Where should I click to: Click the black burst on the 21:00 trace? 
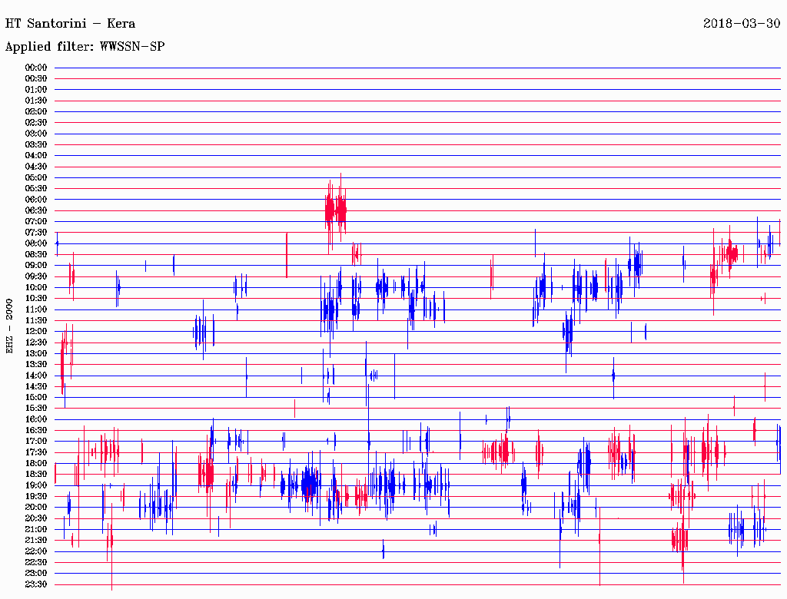pyautogui.click(x=736, y=529)
